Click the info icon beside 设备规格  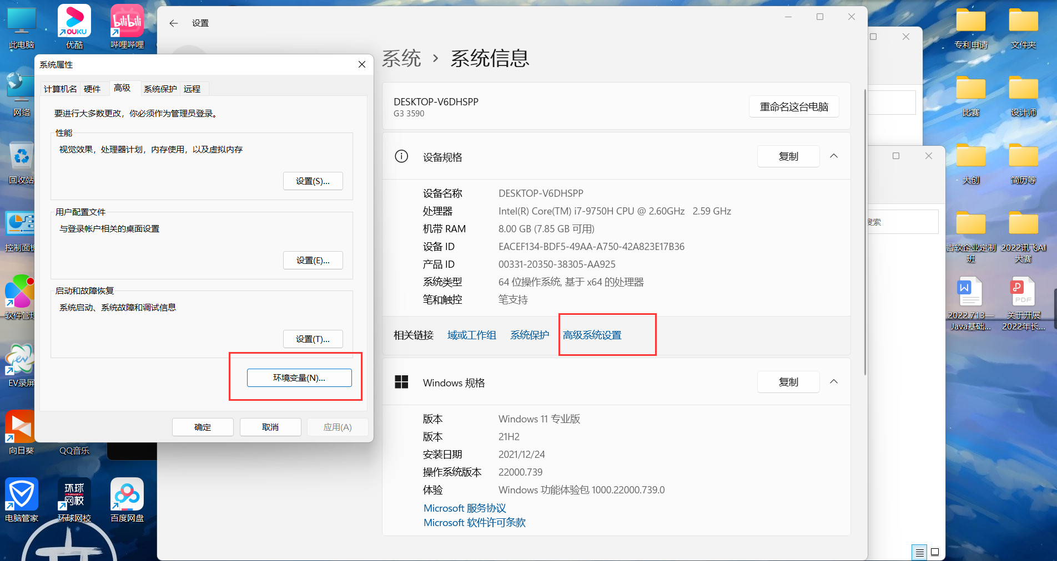401,156
